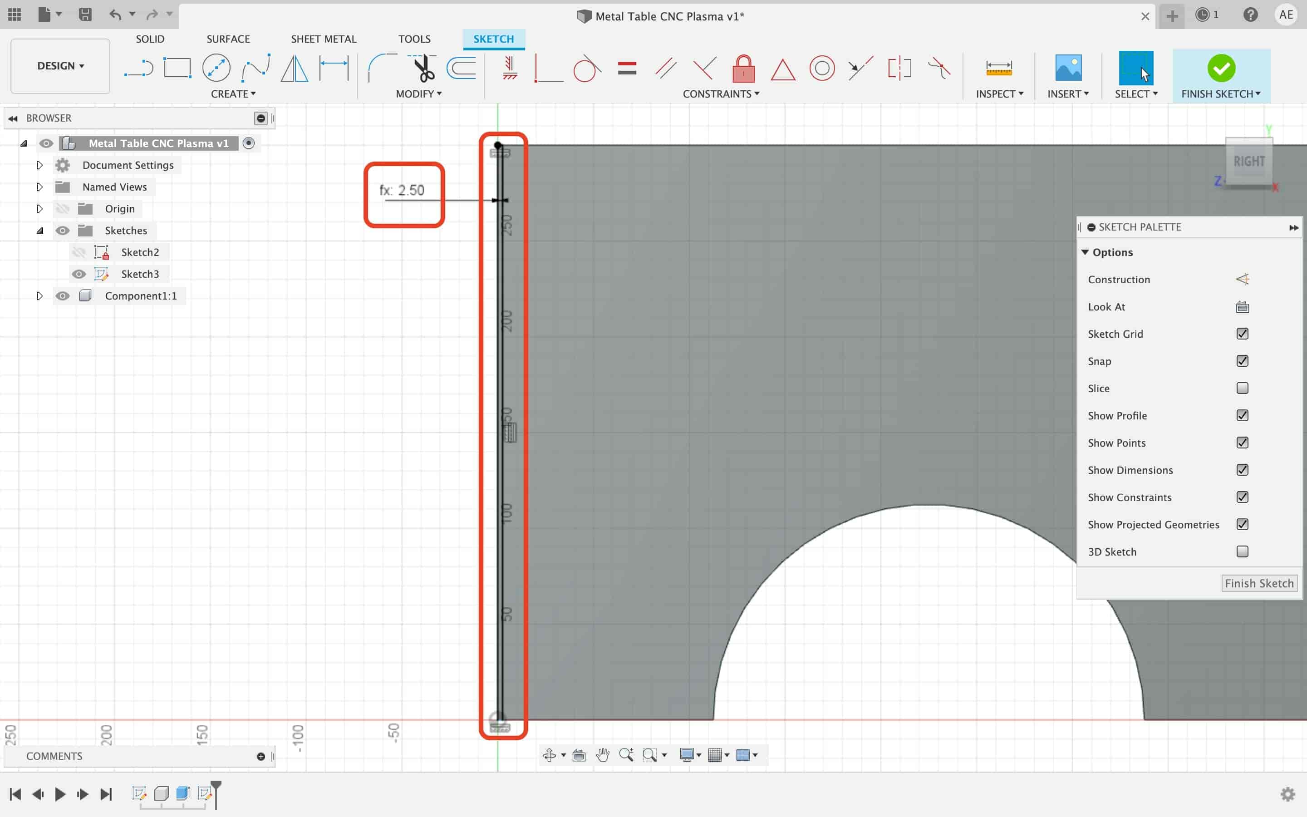Apply the Horizontal/Vertical constraint
The height and width of the screenshot is (817, 1307).
[x=509, y=68]
